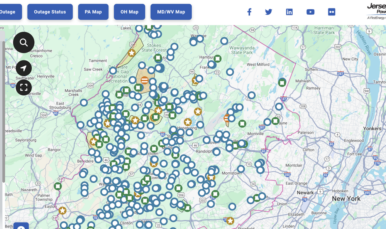Viewport: 386px width, 229px height.
Task: Click gold star marker near Plainfield
Action: click(230, 221)
